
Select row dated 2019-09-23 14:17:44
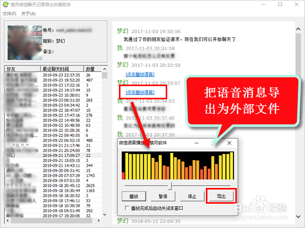coord(53,90)
